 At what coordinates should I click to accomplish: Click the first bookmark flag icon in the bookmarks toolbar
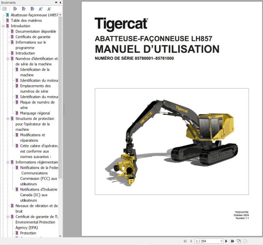(x=15, y=9)
